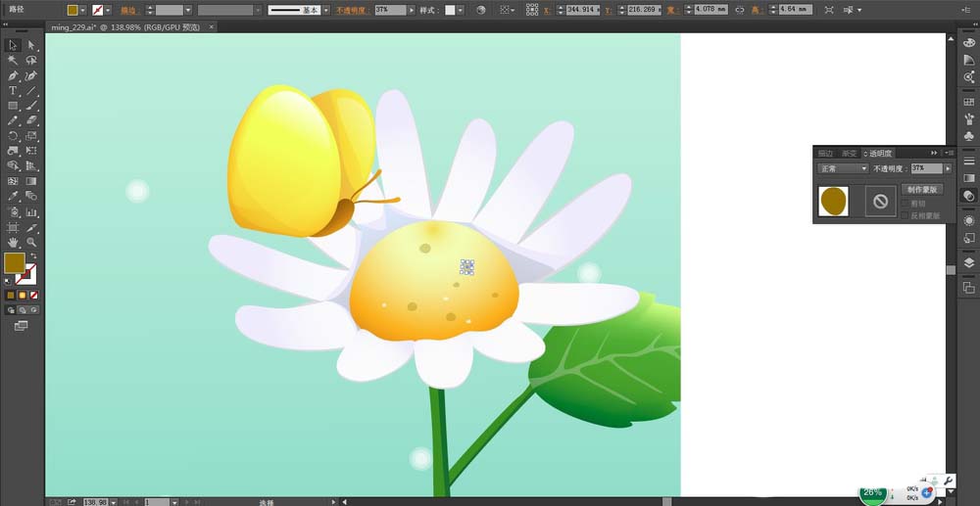Click the Fill color swatch in toolbox

[15, 262]
